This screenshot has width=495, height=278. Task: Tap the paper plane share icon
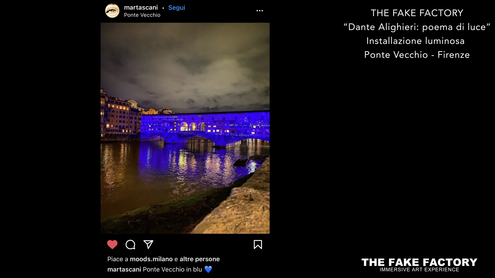[148, 245]
